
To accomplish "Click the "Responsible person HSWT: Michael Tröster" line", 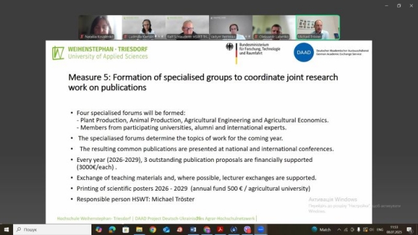I will pyautogui.click(x=135, y=199).
